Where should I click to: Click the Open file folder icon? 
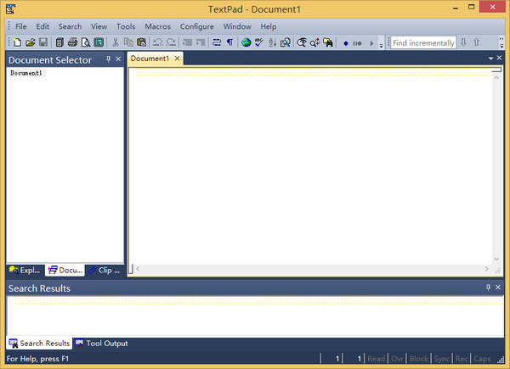(31, 42)
